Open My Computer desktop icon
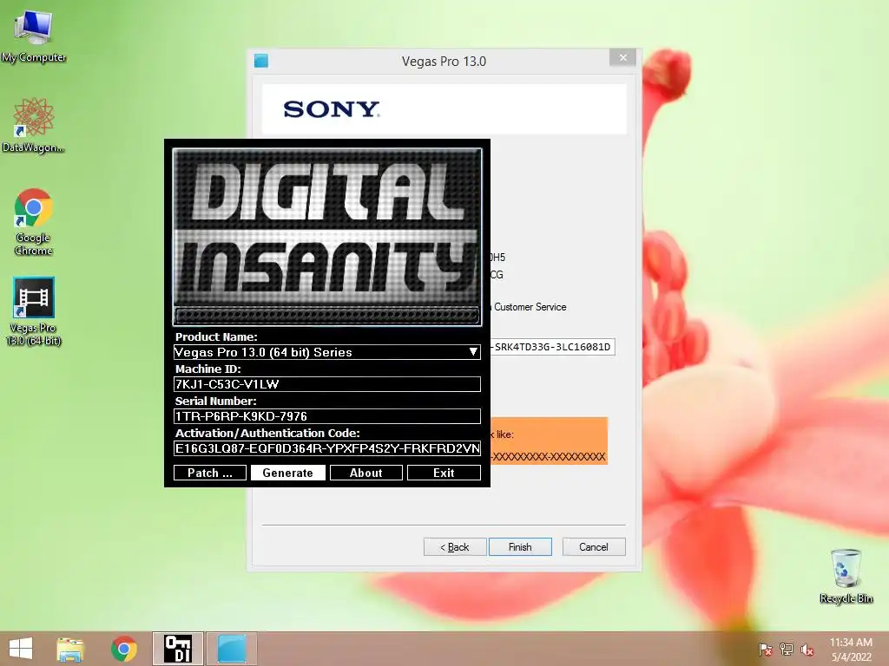Viewport: 889px width, 666px height. tap(34, 36)
